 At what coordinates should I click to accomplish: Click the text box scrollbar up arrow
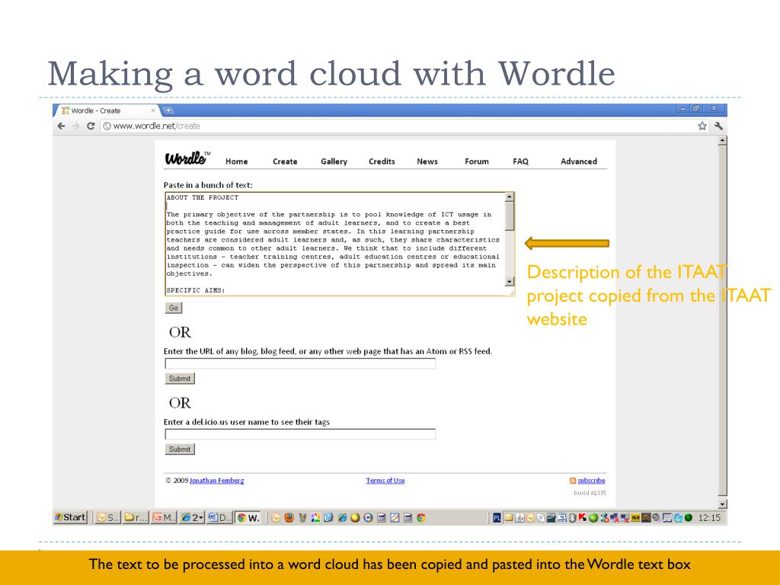click(x=509, y=197)
